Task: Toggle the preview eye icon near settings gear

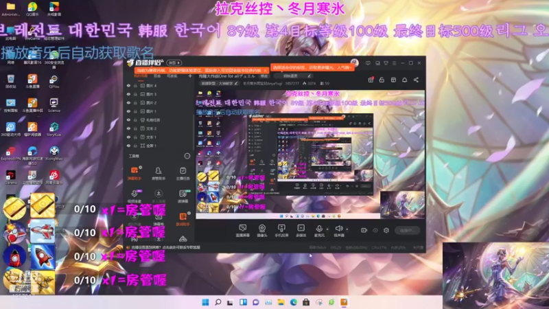Action: point(375,230)
